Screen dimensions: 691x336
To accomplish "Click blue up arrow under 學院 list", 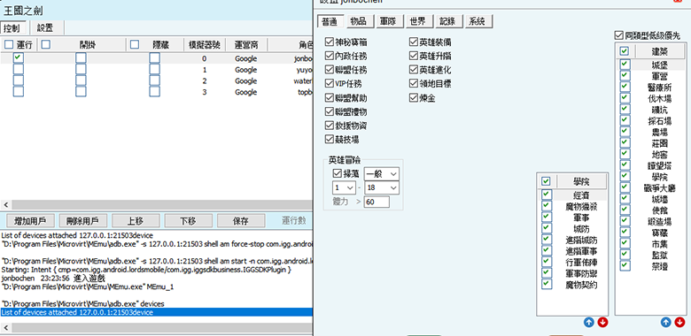I will [x=589, y=323].
